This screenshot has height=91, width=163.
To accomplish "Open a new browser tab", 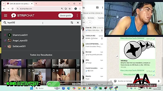I will click(36, 4).
